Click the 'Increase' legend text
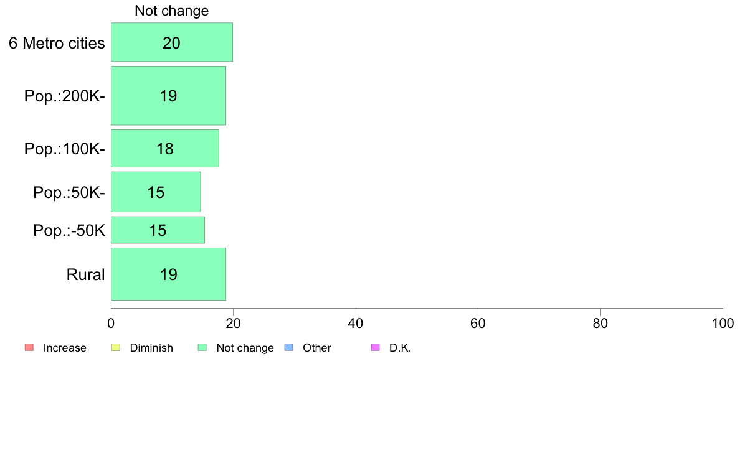Viewport: 740px width, 458px height. coord(65,348)
